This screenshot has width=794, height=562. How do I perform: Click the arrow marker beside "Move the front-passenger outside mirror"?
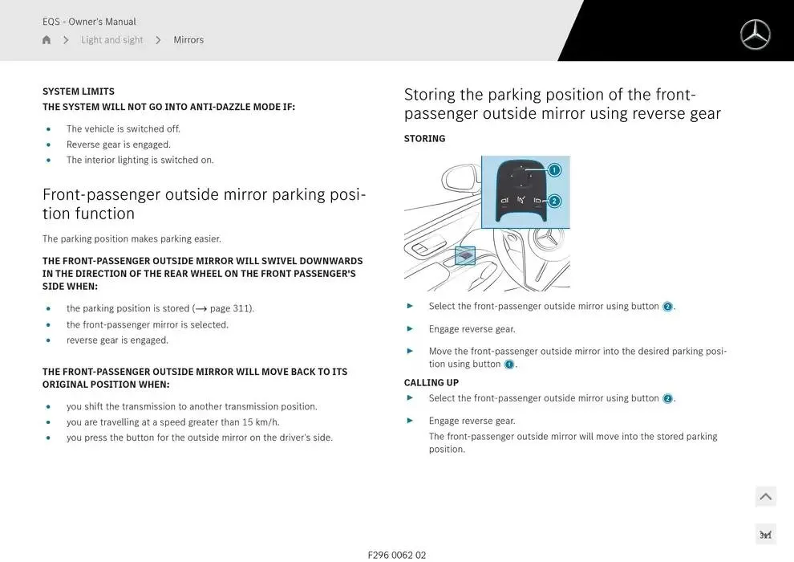[x=411, y=351]
